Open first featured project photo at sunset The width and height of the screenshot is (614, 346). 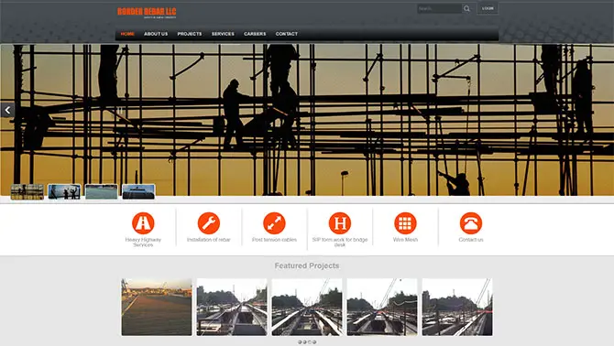[157, 307]
